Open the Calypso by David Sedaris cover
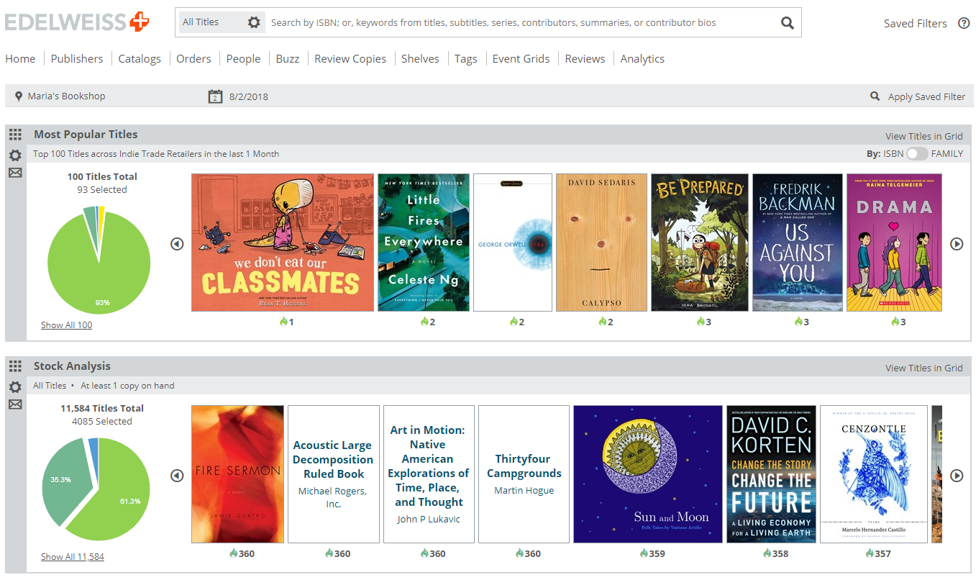The image size is (976, 580). tap(601, 243)
